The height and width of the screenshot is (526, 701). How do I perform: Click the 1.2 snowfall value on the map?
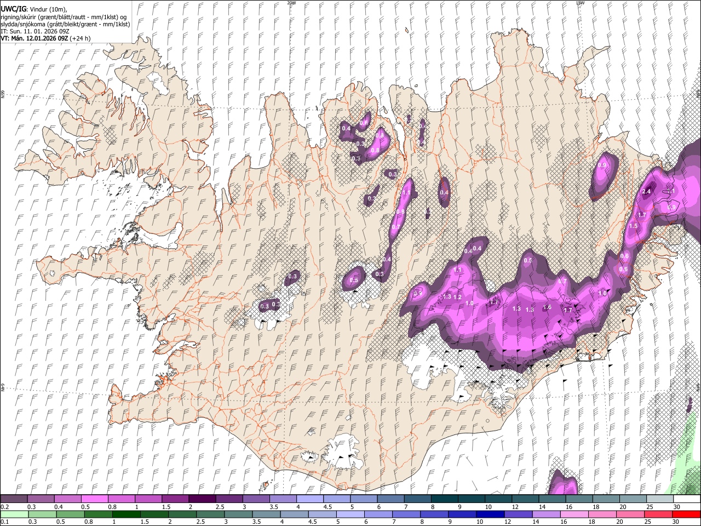tap(458, 297)
